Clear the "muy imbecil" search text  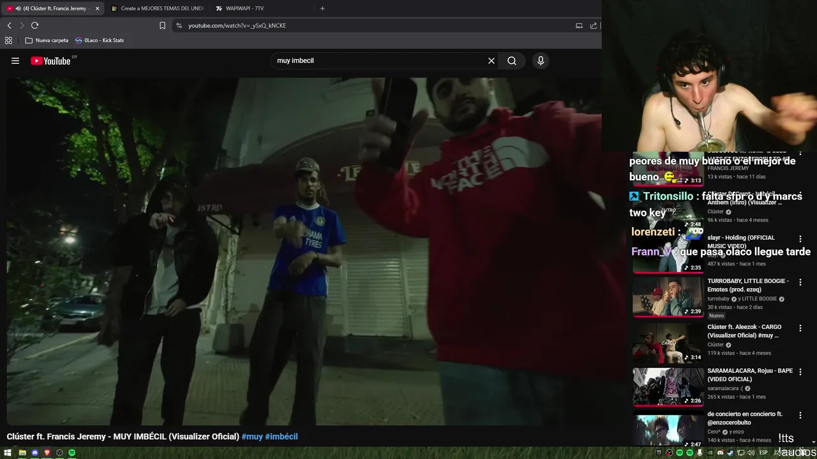(491, 61)
